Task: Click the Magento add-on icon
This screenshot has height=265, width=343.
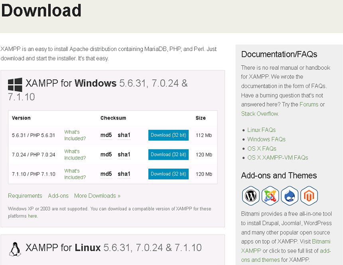Action: tap(309, 196)
